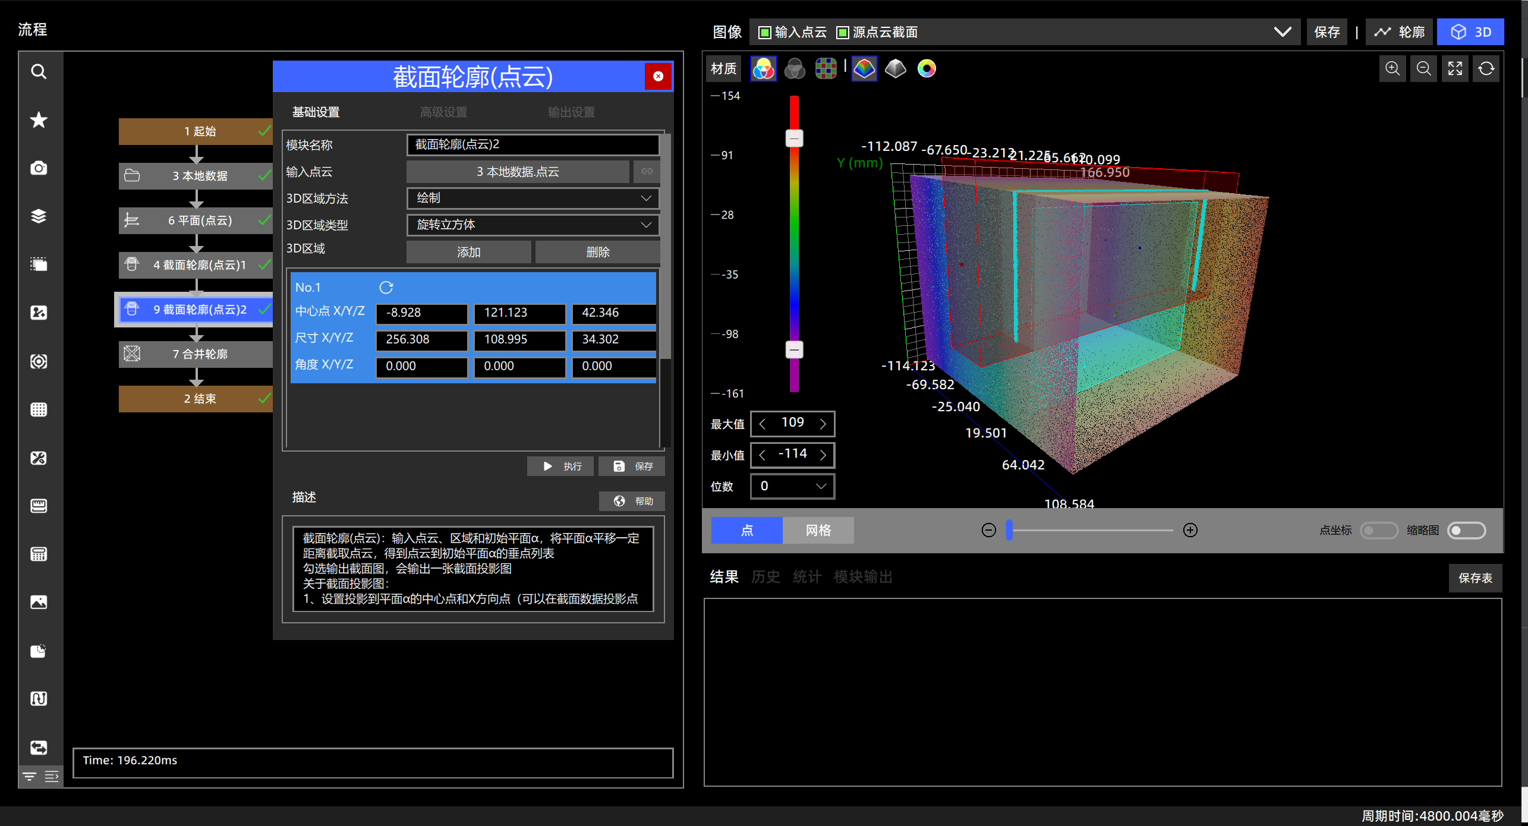
Task: Select RGB color material icon
Action: pyautogui.click(x=763, y=69)
